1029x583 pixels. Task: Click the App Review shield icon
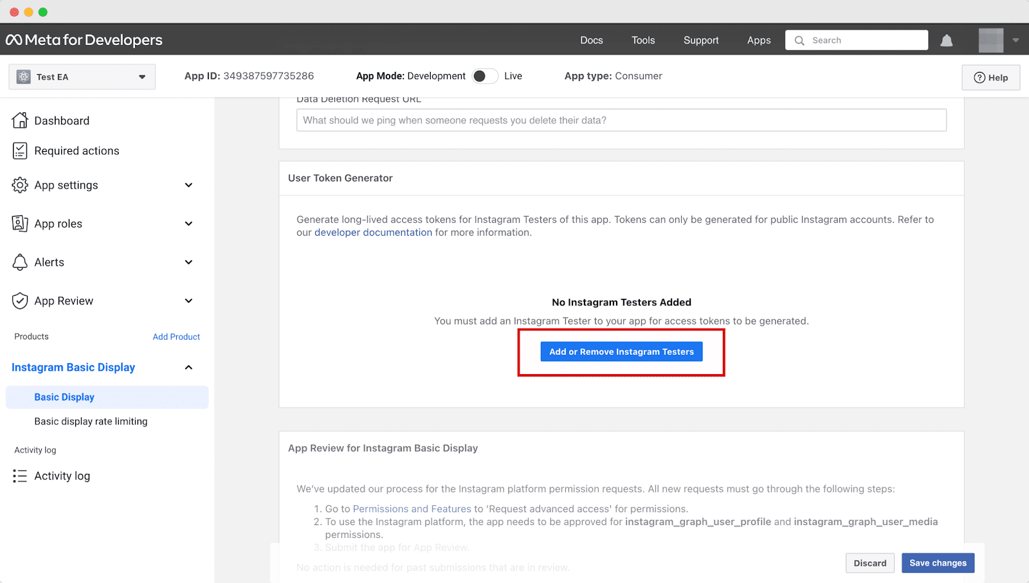coord(20,301)
